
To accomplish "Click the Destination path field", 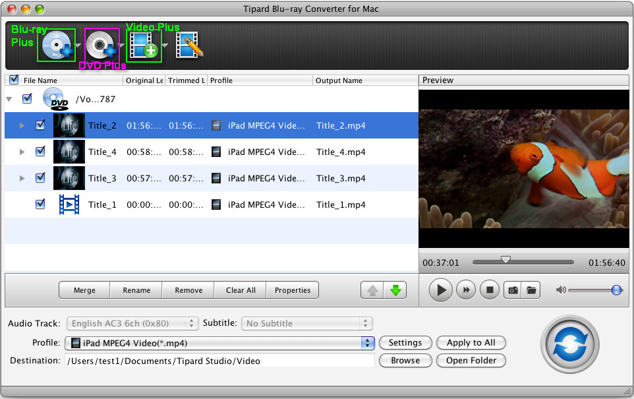I will [x=219, y=361].
